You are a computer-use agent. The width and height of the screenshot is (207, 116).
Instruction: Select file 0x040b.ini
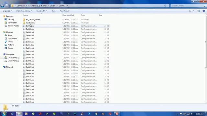coord(30,29)
